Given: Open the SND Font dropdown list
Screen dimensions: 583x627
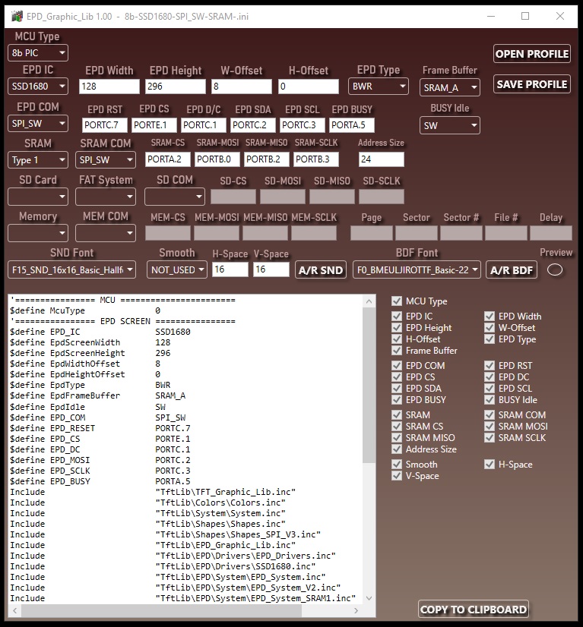Looking at the screenshot, I should (x=71, y=270).
